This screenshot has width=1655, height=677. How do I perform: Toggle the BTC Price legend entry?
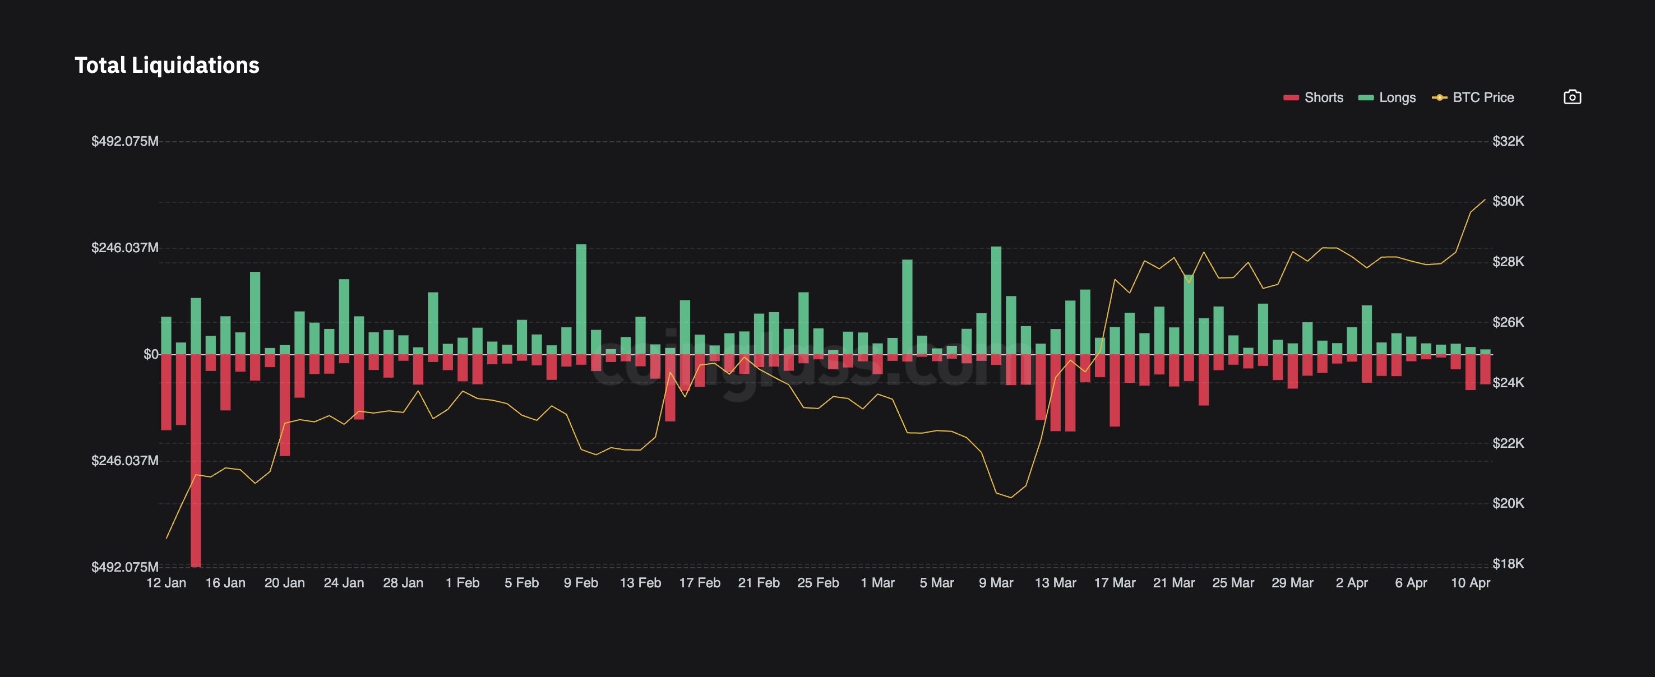pos(1473,98)
